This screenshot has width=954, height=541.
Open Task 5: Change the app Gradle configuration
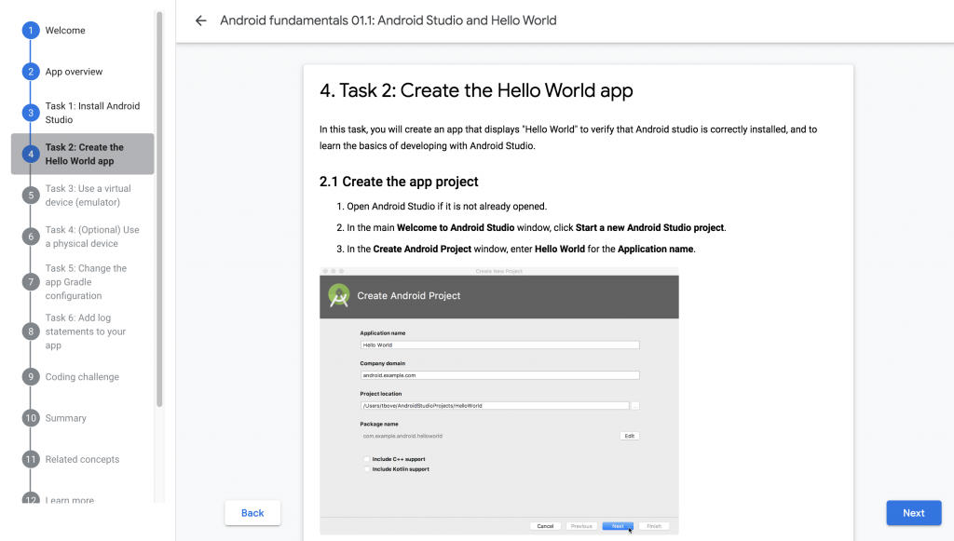pyautogui.click(x=86, y=281)
